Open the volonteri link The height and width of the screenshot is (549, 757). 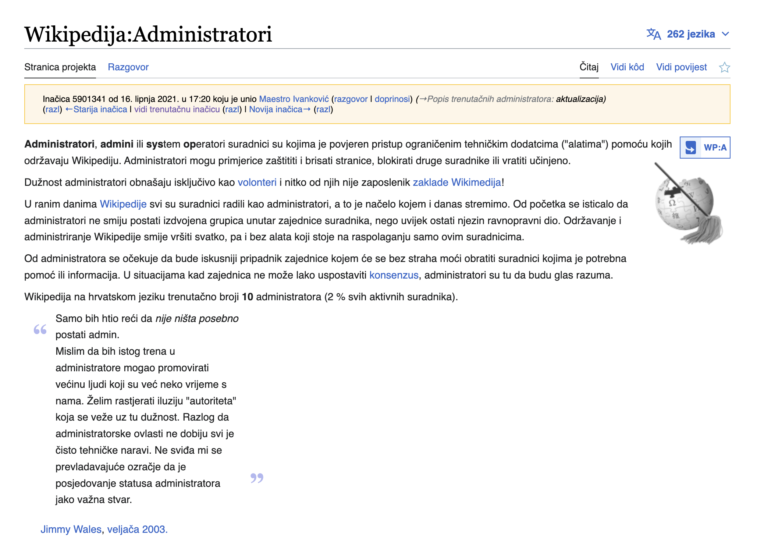coord(257,183)
